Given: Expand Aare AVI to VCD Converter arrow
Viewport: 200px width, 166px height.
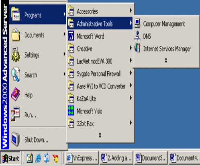Looking at the screenshot, I should [131, 85].
